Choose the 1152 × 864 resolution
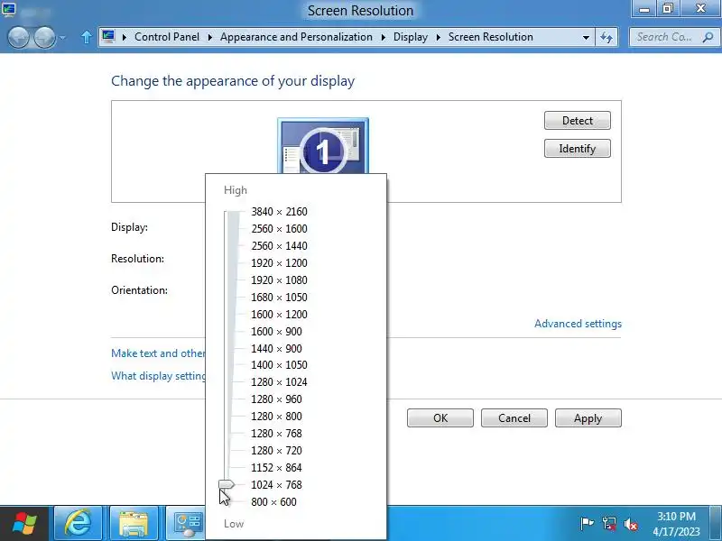This screenshot has height=541, width=722. 276,468
